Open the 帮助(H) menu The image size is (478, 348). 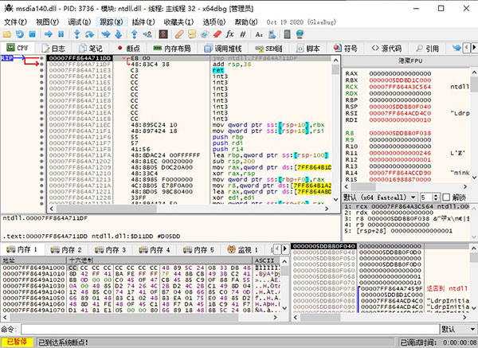[246, 22]
